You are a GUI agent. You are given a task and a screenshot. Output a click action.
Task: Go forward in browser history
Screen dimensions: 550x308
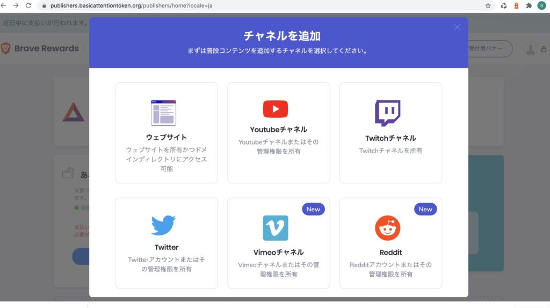16,5
